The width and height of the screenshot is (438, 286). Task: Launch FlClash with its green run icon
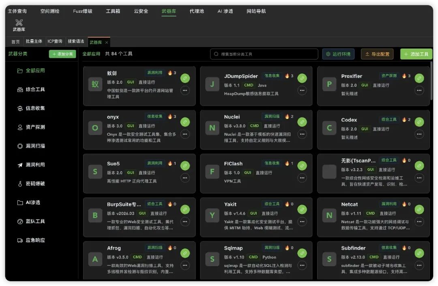[302, 166]
